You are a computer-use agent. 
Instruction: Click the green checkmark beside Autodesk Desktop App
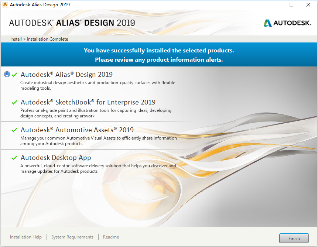[x=14, y=158]
